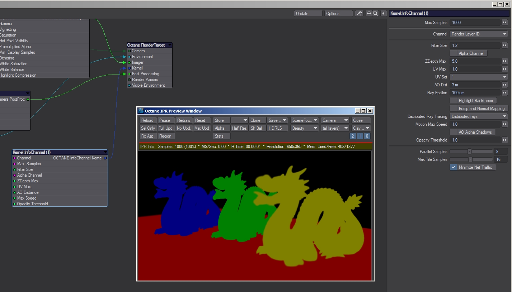This screenshot has height=292, width=512.
Task: Click the Render Passes input connector
Action: coord(130,80)
